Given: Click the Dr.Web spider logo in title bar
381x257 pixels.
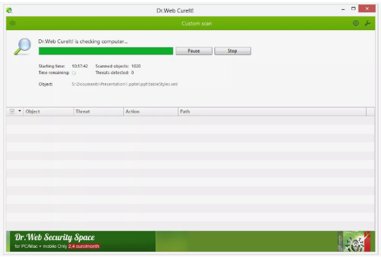Looking at the screenshot, I should tap(9, 10).
